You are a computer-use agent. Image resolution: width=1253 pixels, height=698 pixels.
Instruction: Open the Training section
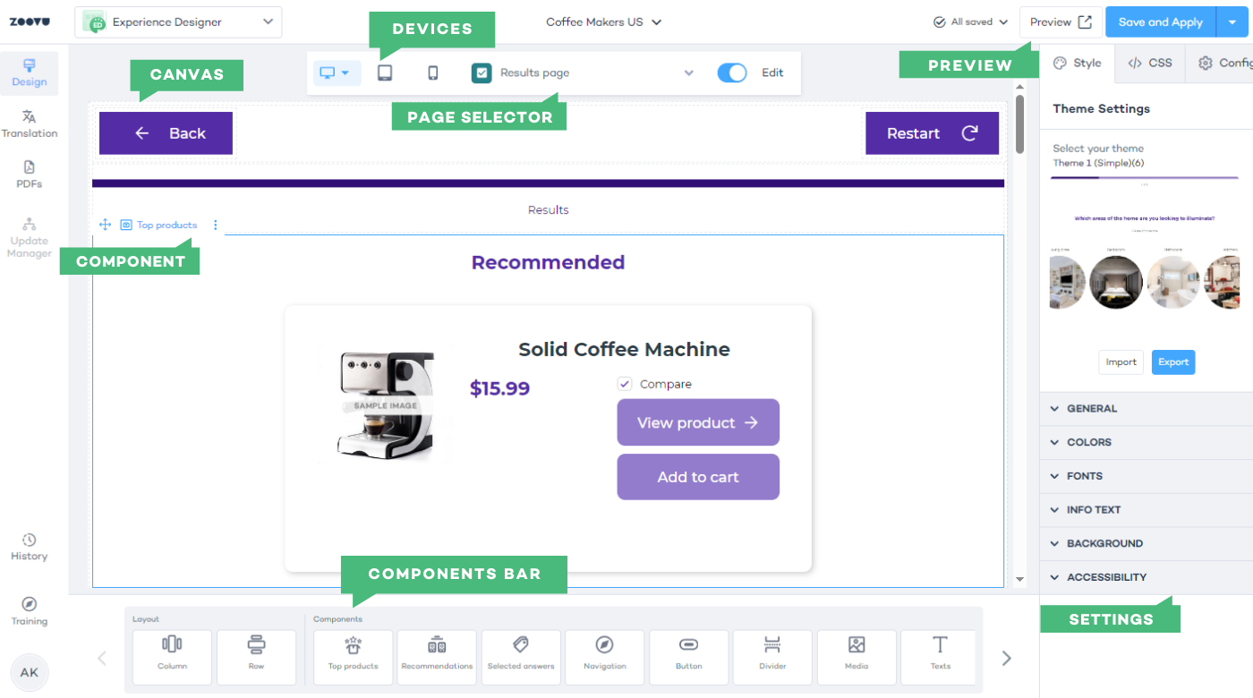click(30, 611)
